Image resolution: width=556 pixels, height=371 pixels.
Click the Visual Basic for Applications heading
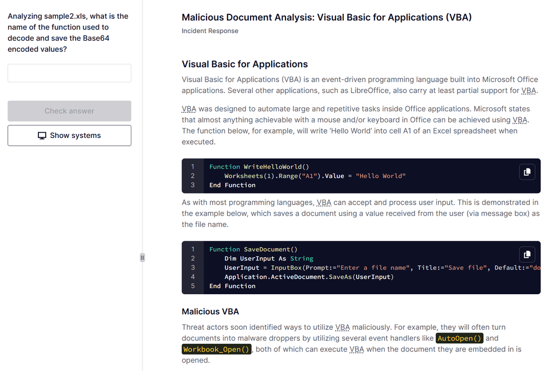pyautogui.click(x=245, y=64)
